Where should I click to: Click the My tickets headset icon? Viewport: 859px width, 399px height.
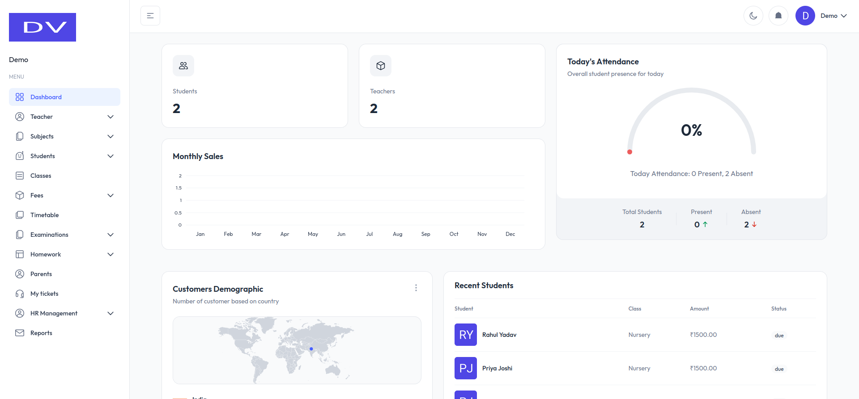(20, 294)
